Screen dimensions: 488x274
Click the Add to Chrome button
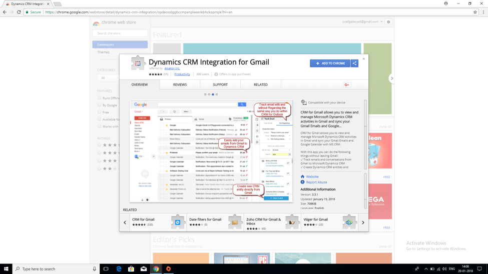(330, 63)
